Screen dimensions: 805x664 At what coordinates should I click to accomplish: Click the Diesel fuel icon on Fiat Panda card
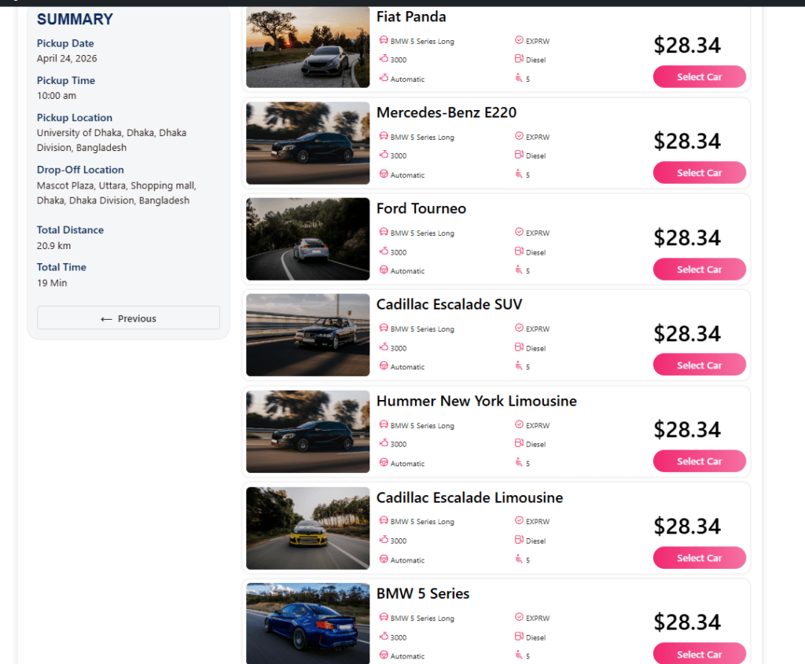click(519, 58)
